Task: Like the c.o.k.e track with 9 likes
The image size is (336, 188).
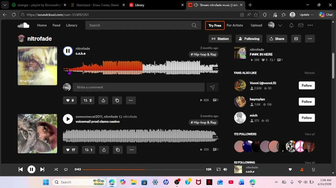Action: (70, 100)
